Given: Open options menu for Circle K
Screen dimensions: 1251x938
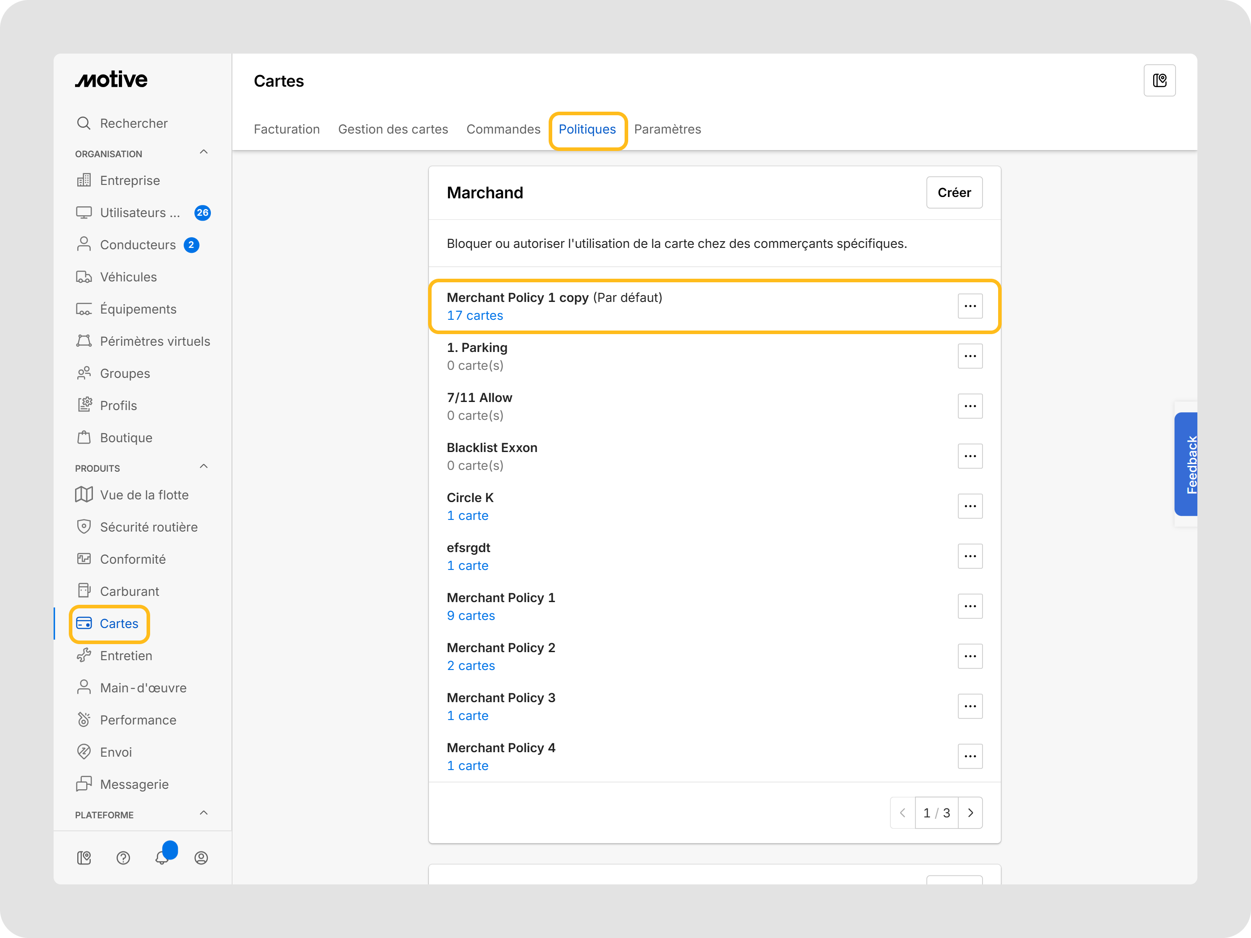Looking at the screenshot, I should click(x=970, y=506).
